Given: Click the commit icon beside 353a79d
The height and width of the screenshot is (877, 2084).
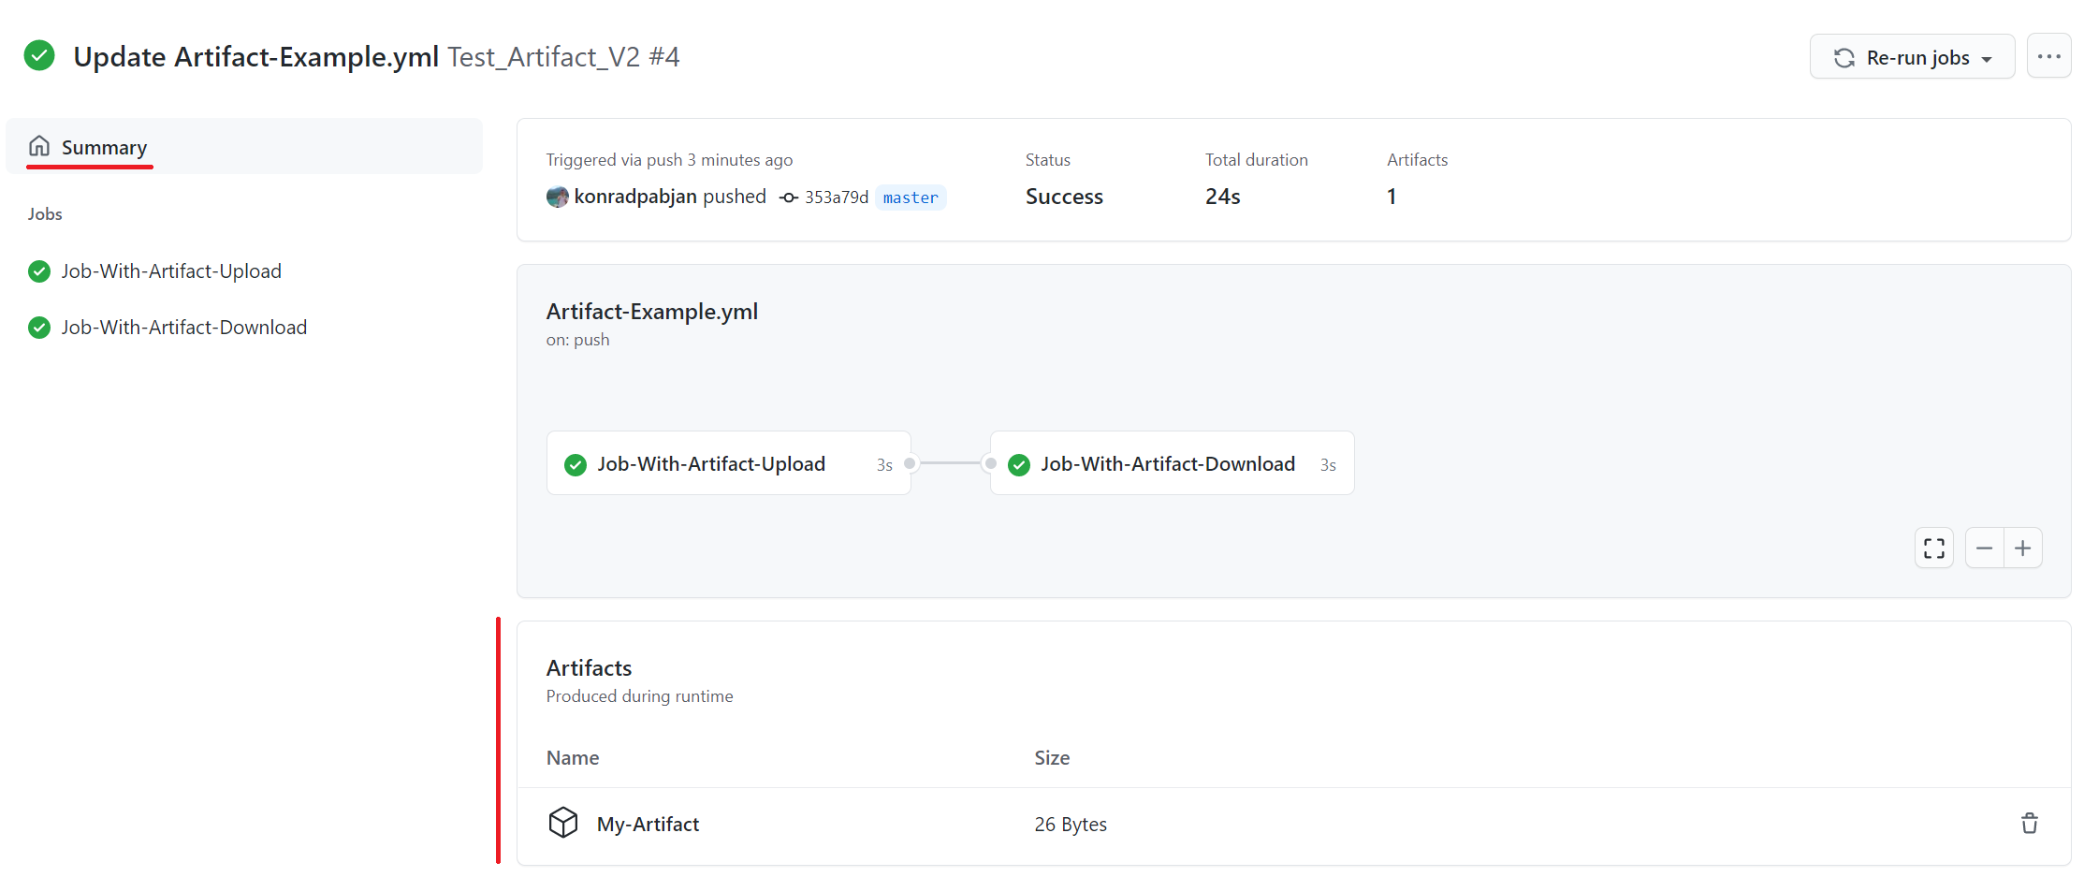Looking at the screenshot, I should tap(789, 197).
